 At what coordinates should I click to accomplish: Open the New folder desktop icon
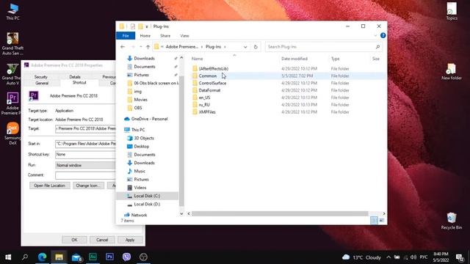(x=452, y=72)
